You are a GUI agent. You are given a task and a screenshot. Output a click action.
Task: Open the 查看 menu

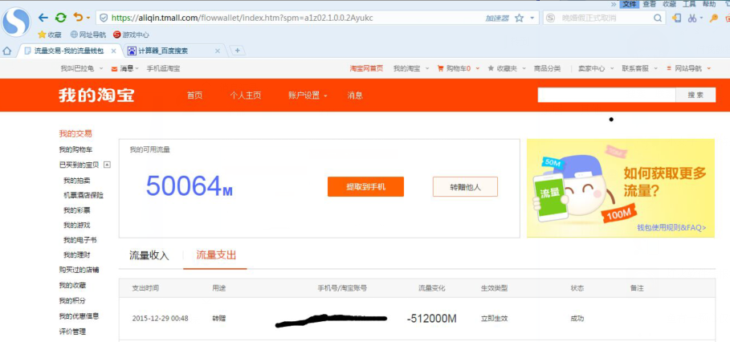coord(650,4)
